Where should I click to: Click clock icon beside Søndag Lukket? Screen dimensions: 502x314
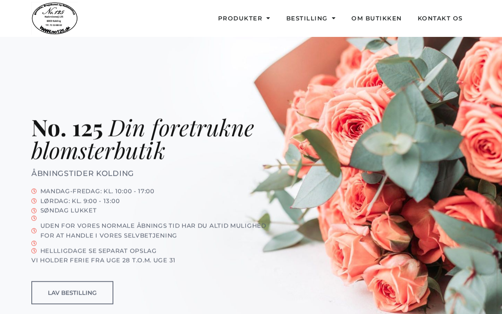click(34, 211)
